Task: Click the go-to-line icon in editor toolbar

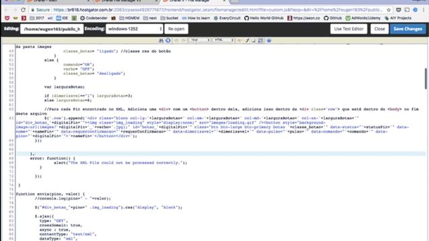Action: click(x=168, y=40)
